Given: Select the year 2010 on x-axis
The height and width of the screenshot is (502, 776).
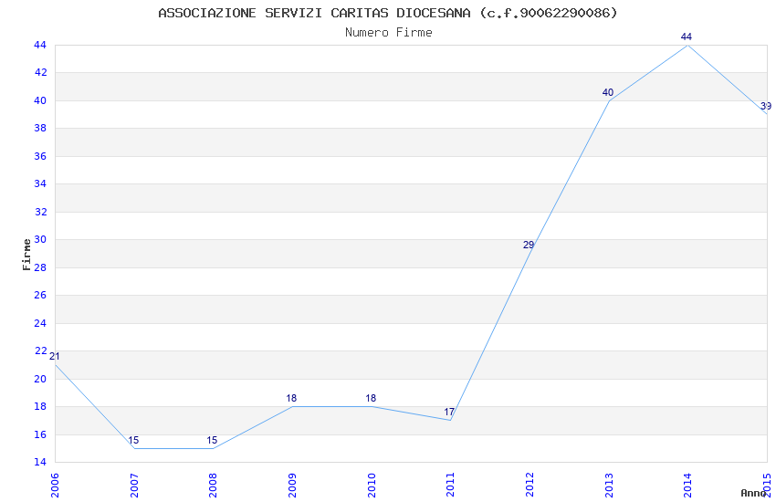Looking at the screenshot, I should click(372, 486).
